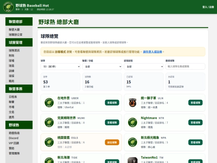
Task: Open 聯盟大廳 in the sidebar
Action: (x=14, y=29)
